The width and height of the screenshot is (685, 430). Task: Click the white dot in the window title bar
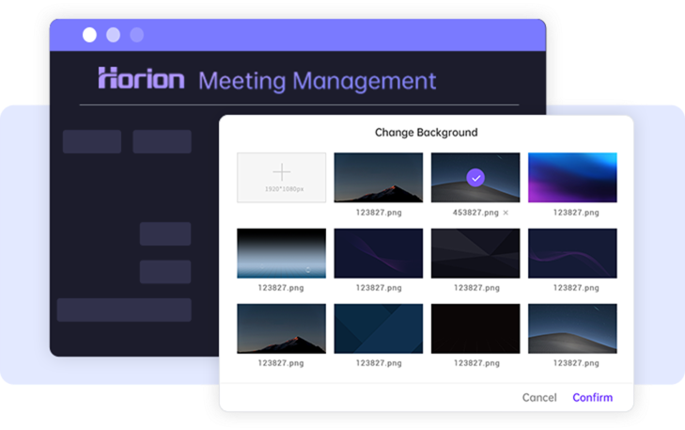pos(89,35)
